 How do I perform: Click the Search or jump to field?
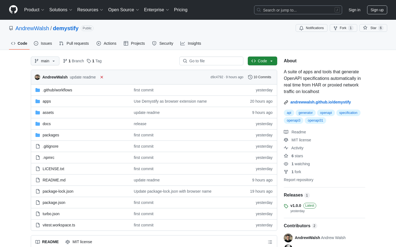click(298, 10)
